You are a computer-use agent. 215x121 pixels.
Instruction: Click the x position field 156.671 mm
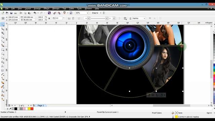tap(13, 17)
